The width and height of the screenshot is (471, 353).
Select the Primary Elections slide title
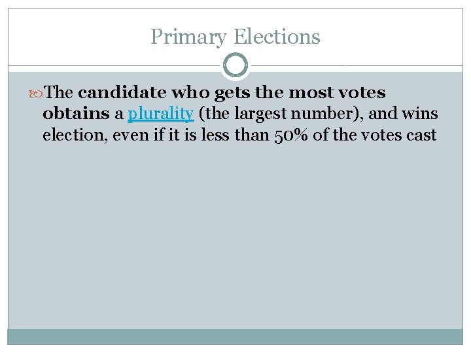[x=235, y=37]
